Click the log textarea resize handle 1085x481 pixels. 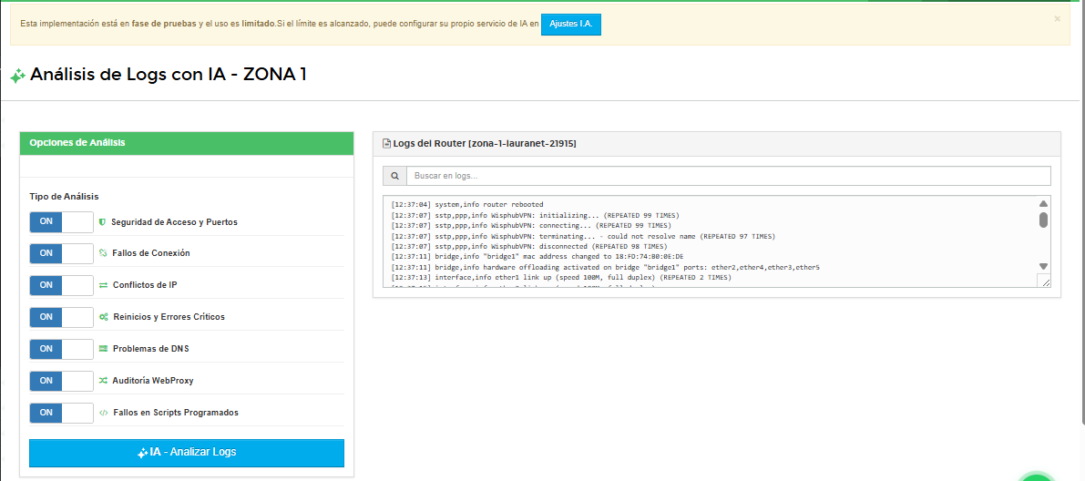click(1044, 282)
